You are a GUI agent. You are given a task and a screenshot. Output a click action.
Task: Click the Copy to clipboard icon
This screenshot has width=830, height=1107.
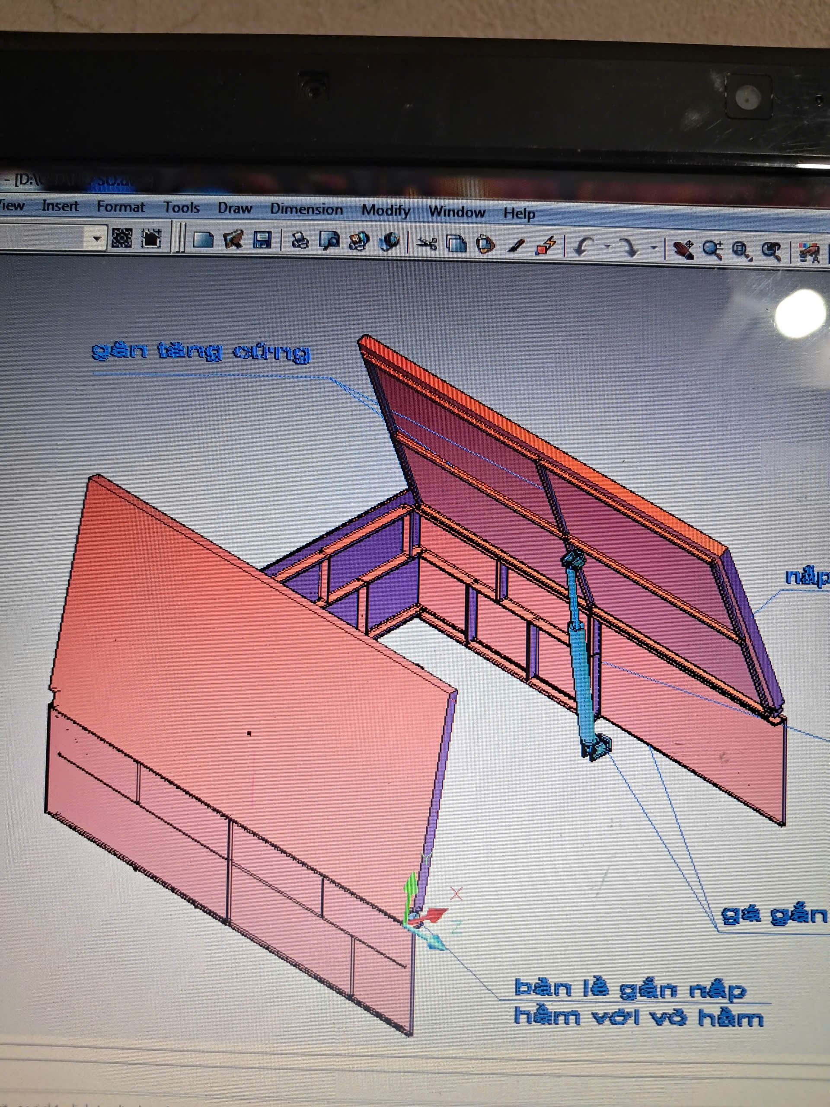pyautogui.click(x=456, y=245)
